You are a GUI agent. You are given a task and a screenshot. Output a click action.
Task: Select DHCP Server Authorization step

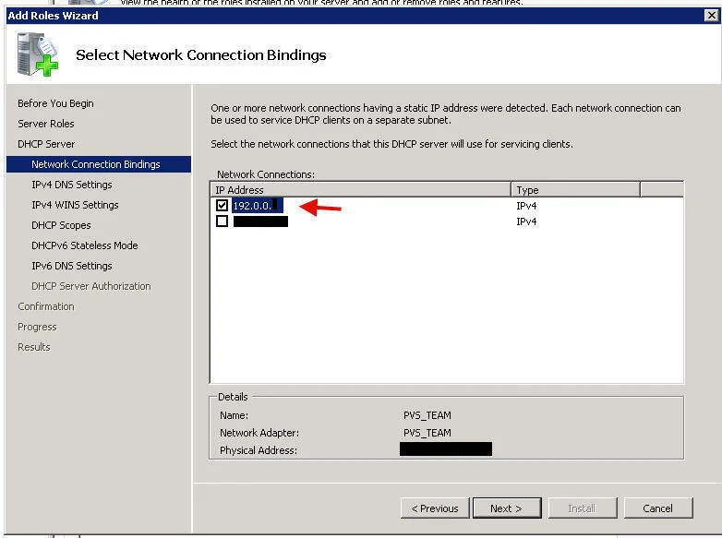click(91, 286)
